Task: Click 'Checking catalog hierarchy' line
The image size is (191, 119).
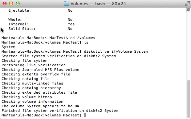Action: (x=31, y=88)
